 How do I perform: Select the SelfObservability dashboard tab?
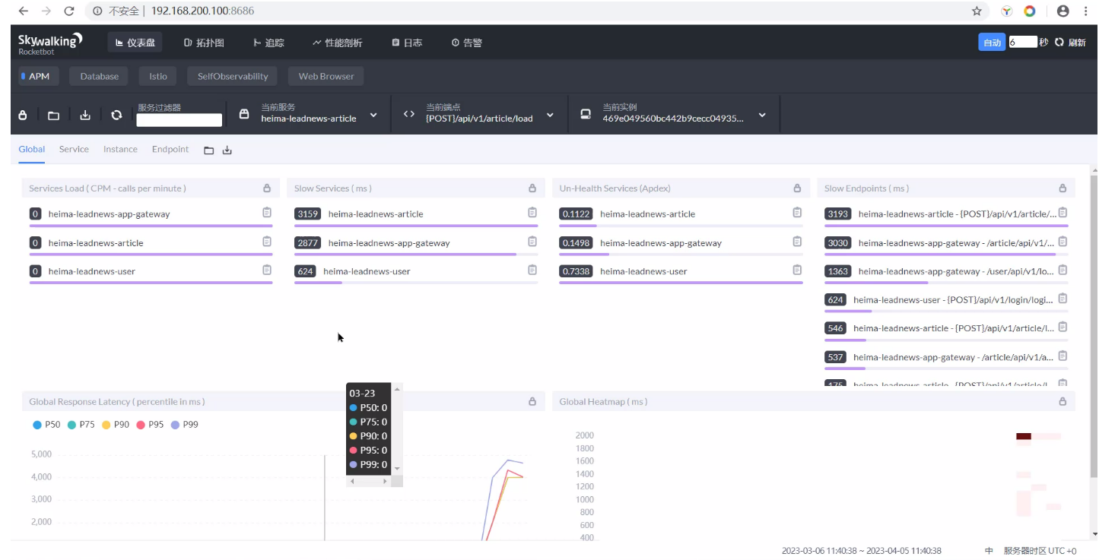pos(233,76)
